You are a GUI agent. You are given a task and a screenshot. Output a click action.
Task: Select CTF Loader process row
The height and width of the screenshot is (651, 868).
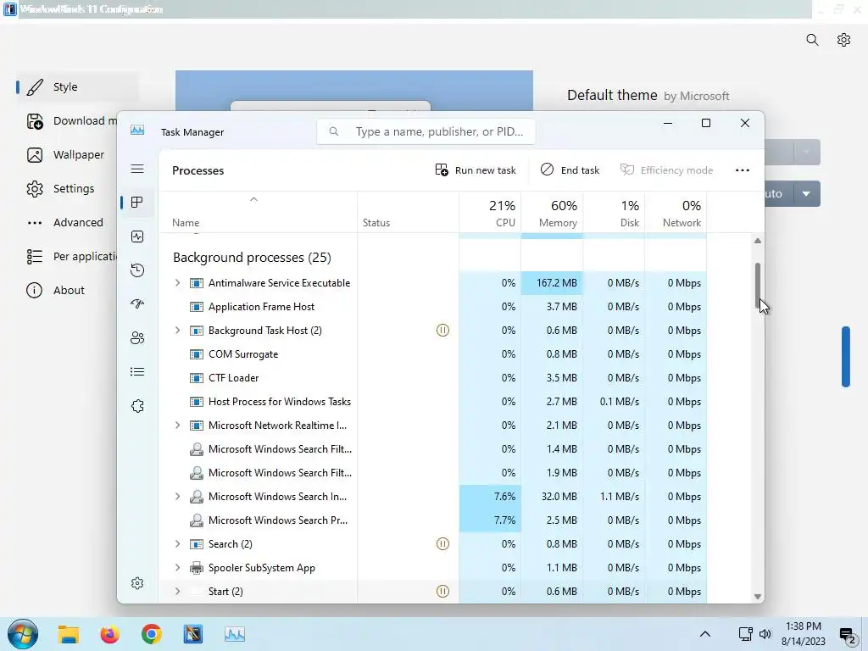pyautogui.click(x=433, y=378)
